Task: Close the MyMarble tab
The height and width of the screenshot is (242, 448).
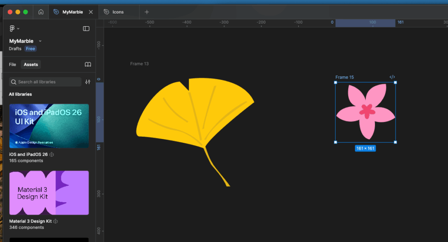Action: pyautogui.click(x=91, y=12)
